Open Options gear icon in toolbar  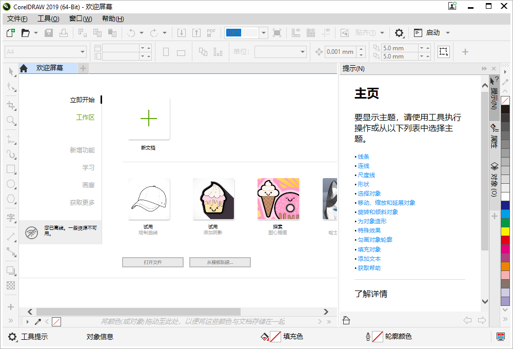(399, 33)
